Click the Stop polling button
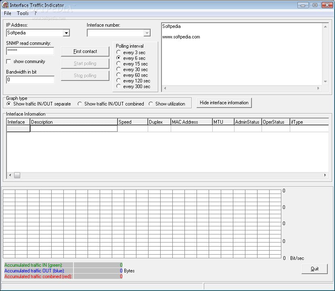The image size is (335, 291). click(85, 76)
